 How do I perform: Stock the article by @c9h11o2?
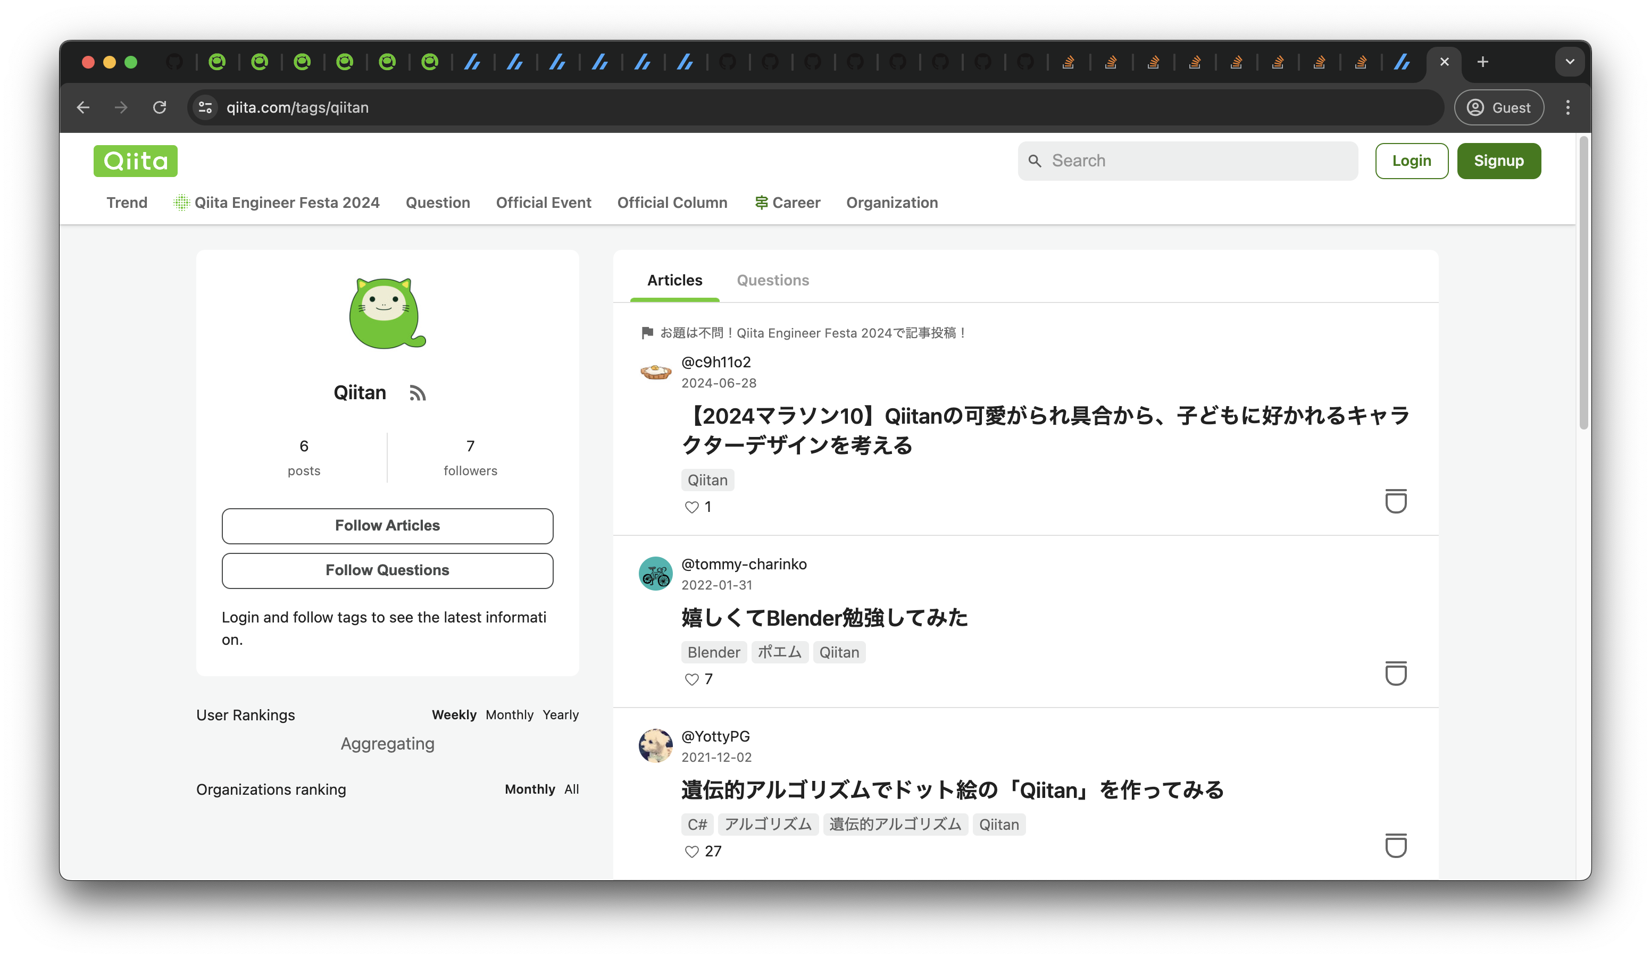[x=1396, y=501]
